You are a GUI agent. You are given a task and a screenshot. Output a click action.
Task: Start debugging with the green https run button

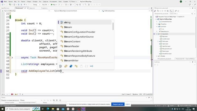coord(53,5)
